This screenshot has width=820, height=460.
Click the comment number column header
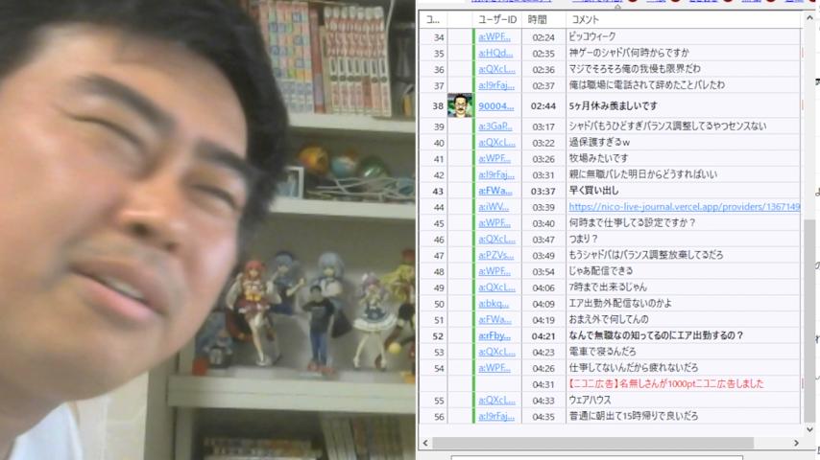click(x=433, y=20)
